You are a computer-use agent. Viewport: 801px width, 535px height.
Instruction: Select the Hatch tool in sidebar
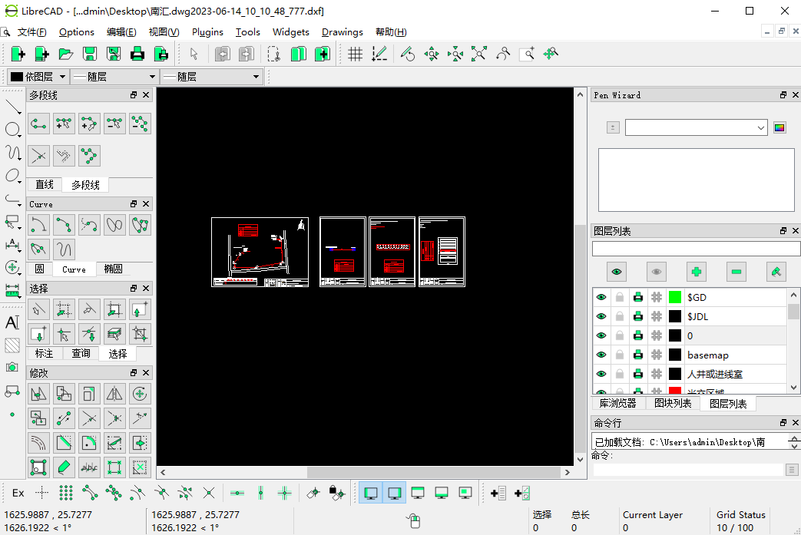click(x=12, y=345)
